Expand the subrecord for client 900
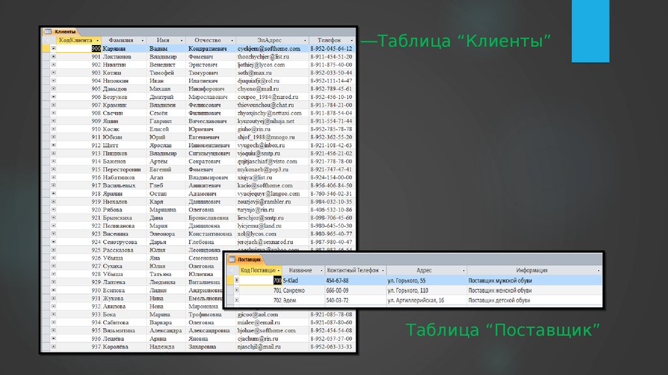The height and width of the screenshot is (375, 668). (x=53, y=49)
